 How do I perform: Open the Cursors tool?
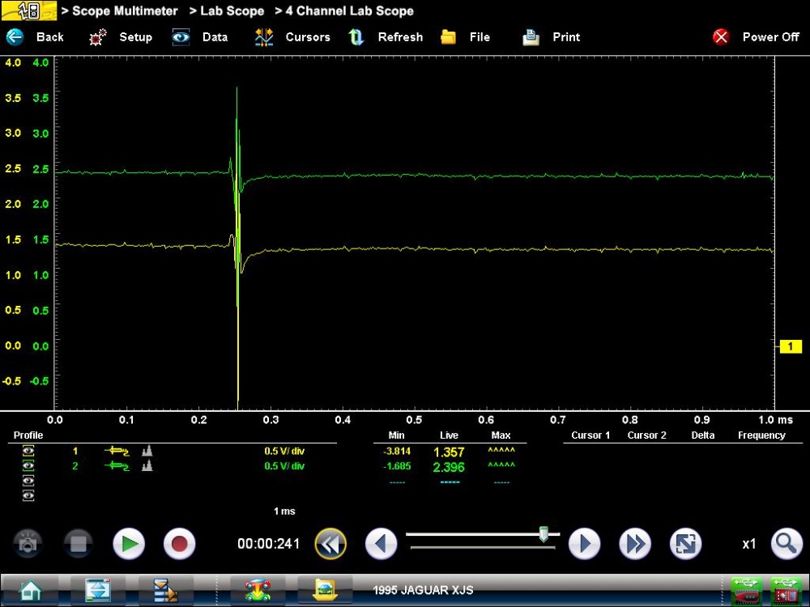click(264, 37)
